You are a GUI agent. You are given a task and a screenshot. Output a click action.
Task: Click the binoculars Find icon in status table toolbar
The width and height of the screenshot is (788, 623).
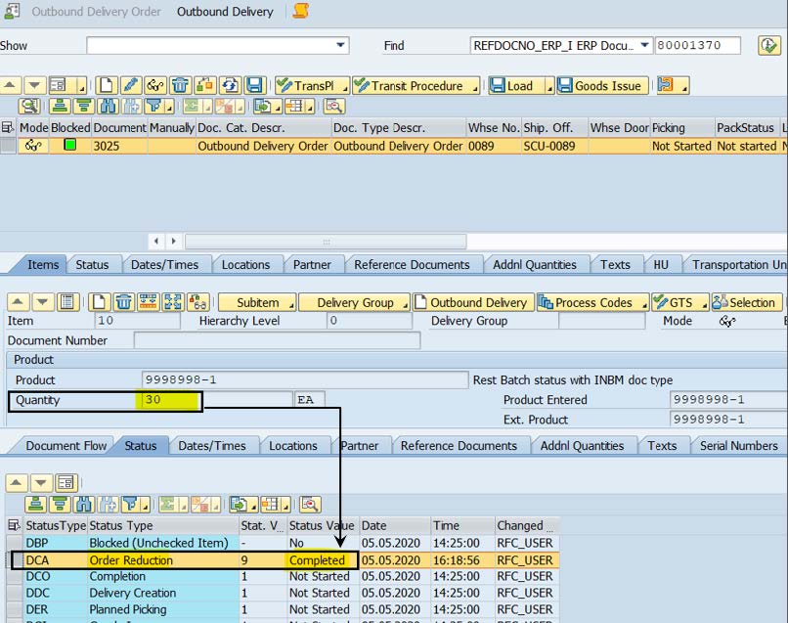[83, 505]
